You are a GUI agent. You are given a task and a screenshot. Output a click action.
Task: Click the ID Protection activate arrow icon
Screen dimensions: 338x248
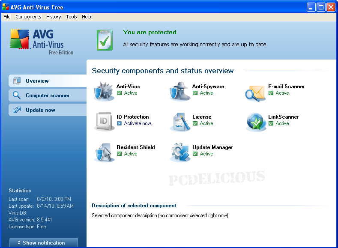[119, 123]
